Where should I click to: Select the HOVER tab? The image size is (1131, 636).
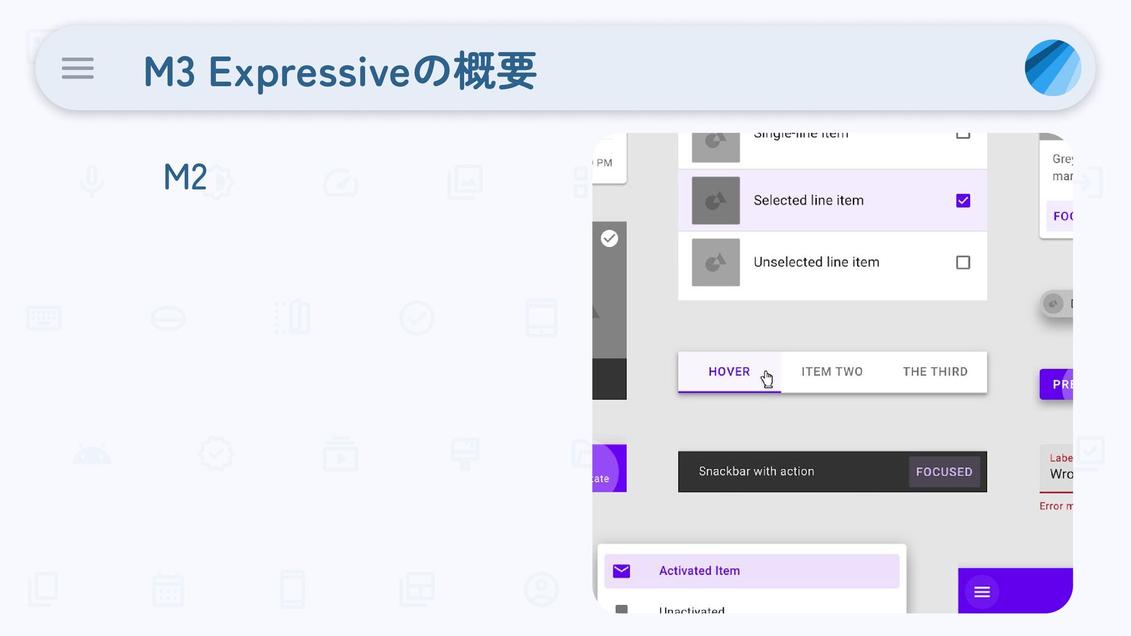coord(729,372)
